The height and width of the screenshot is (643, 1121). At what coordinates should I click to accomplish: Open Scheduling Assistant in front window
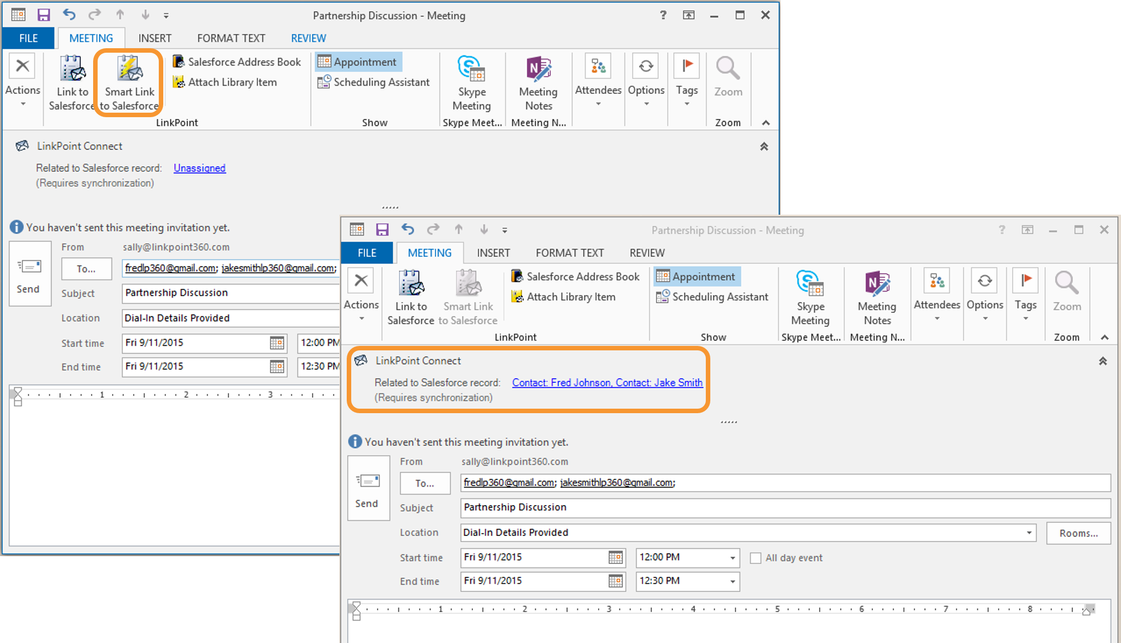coord(712,297)
